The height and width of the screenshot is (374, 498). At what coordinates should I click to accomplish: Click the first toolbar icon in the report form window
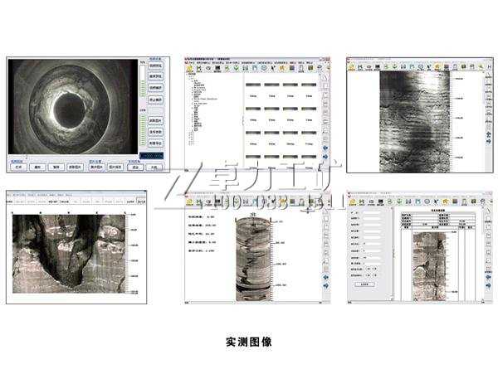click(x=352, y=202)
